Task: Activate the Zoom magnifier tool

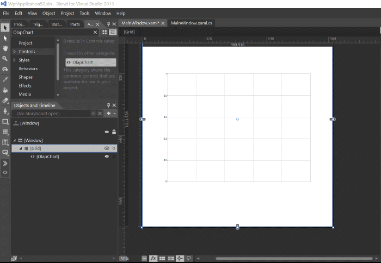Action: 5,59
